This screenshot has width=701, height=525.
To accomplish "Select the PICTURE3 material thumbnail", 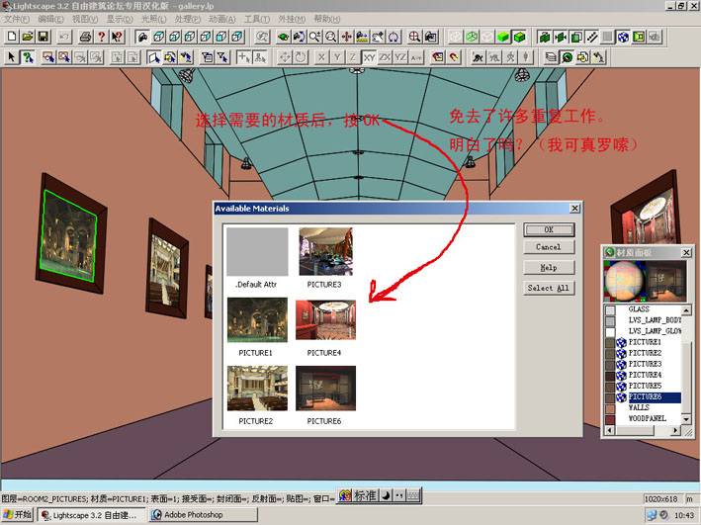I will pyautogui.click(x=325, y=251).
